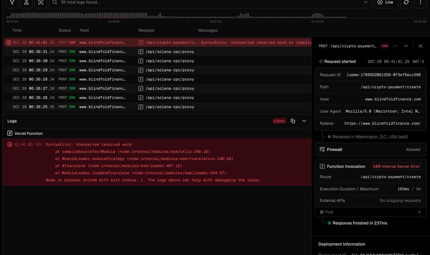The width and height of the screenshot is (430, 255).
Task: Select the 06:36:25.35 log row
Action: [x=158, y=107]
